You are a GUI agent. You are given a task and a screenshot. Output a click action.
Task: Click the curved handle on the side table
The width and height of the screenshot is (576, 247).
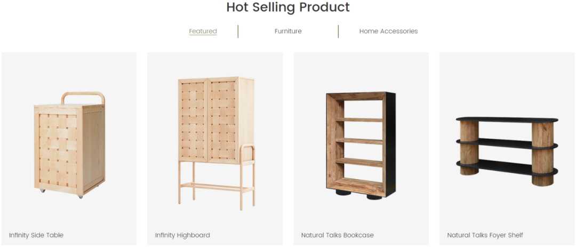point(83,94)
